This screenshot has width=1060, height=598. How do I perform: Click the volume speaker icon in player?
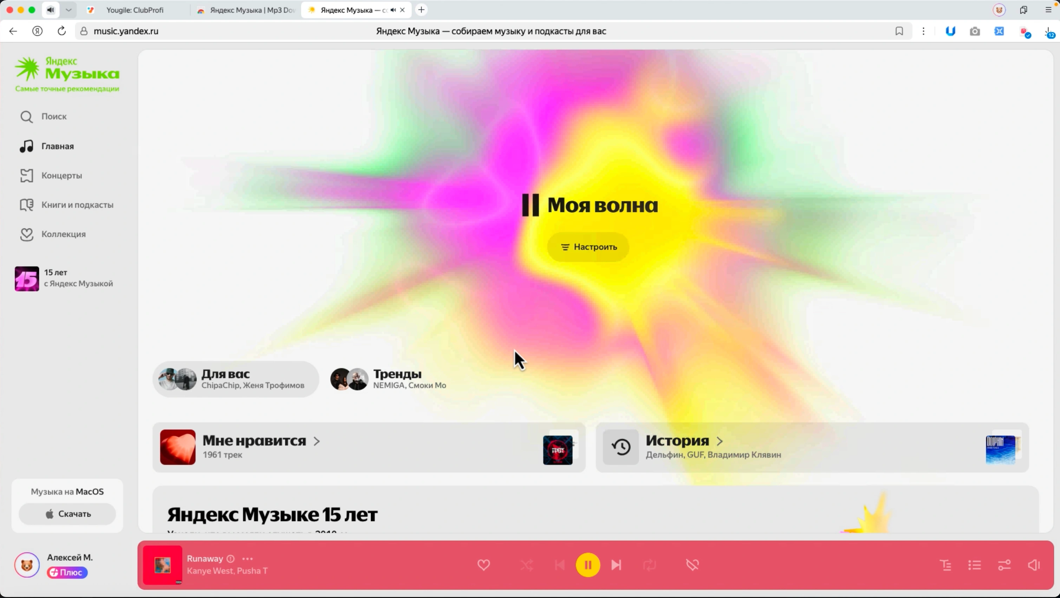click(x=1034, y=565)
